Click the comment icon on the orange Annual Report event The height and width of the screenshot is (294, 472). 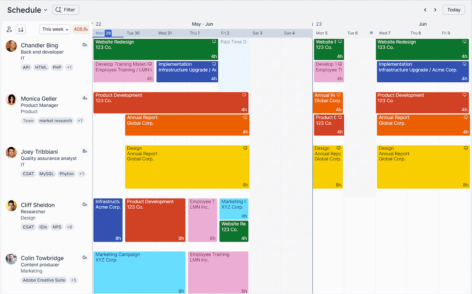click(245, 117)
